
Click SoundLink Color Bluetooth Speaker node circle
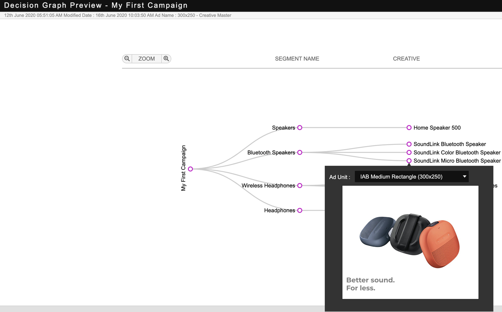point(409,152)
